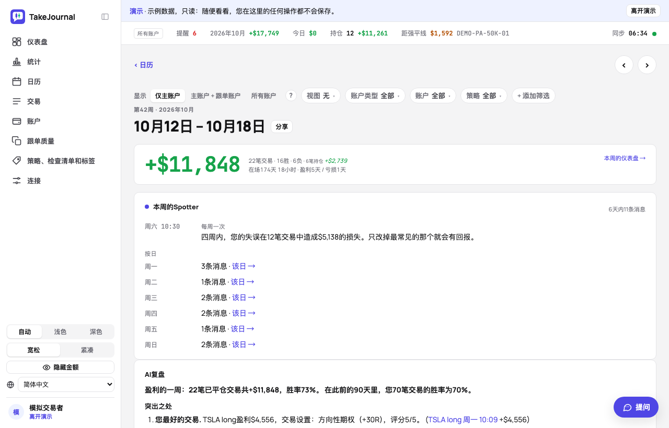This screenshot has width=669, height=428.
Task: Click the + 添加筛选 button
Action: pos(533,96)
